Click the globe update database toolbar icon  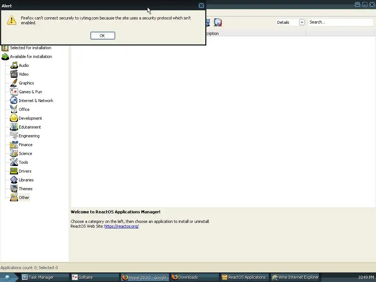(218, 22)
